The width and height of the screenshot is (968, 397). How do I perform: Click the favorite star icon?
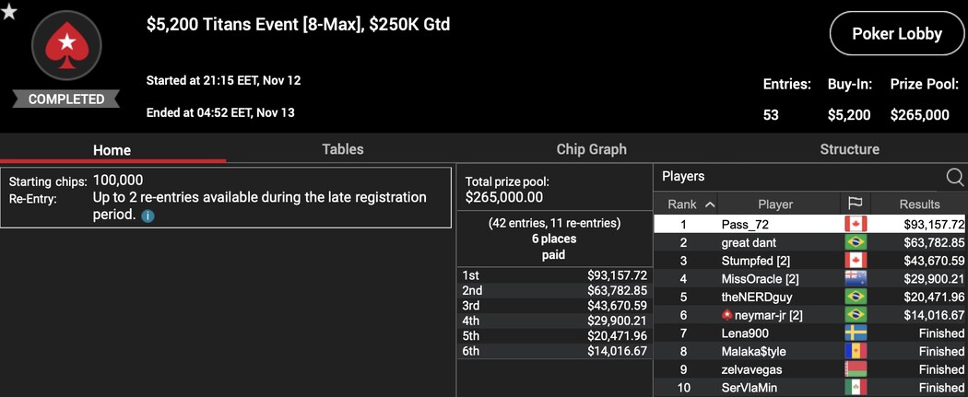point(8,10)
